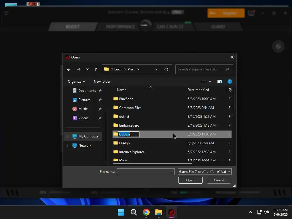Go forward in the Open dialog
The image size is (292, 219).
pos(79,69)
